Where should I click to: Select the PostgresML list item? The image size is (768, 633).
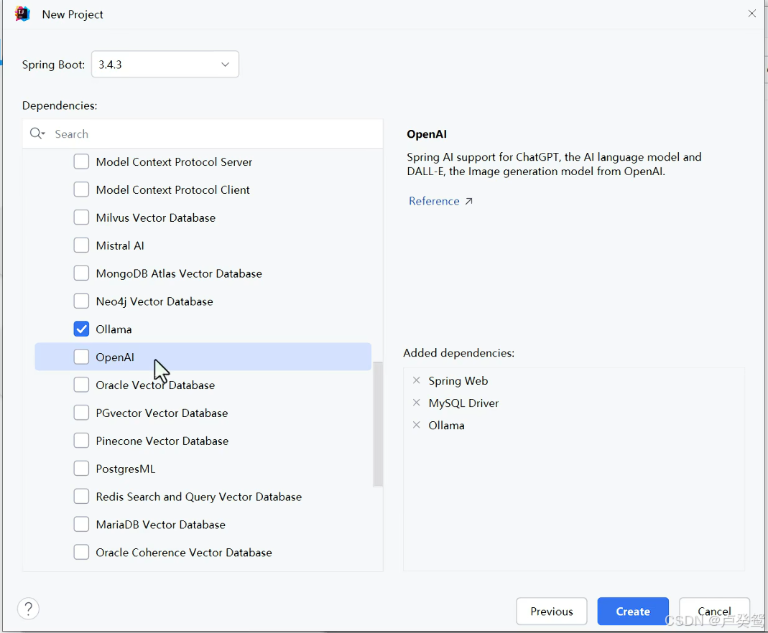[x=203, y=469]
